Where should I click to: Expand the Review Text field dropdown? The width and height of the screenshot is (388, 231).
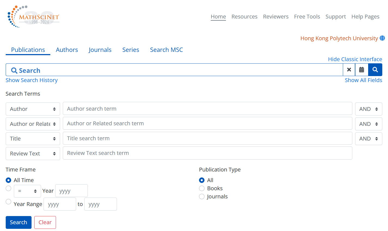coord(33,154)
